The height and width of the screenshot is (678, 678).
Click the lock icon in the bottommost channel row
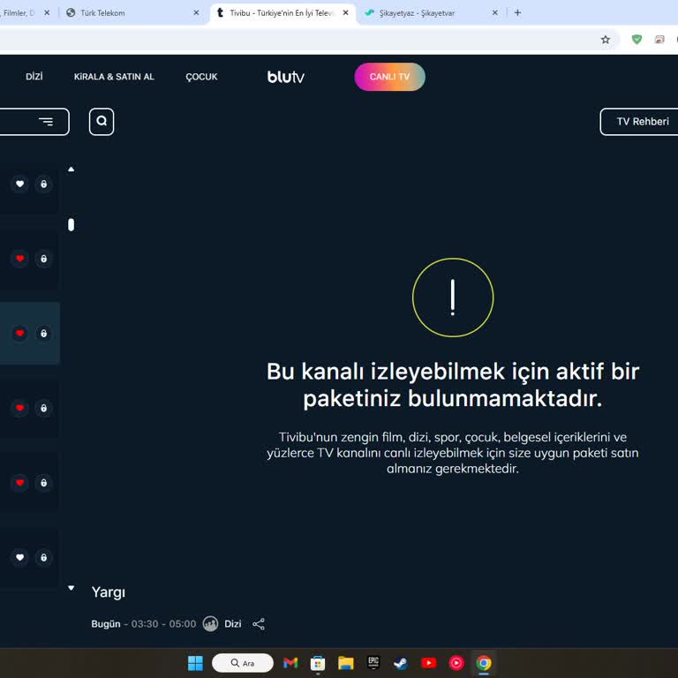pyautogui.click(x=43, y=557)
